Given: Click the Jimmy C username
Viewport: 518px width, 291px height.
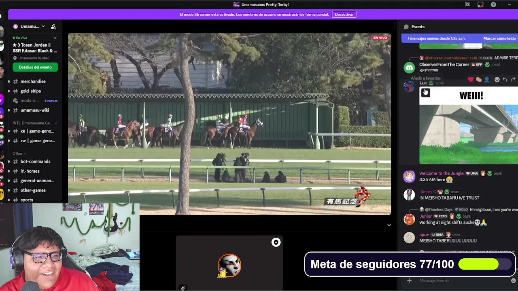Looking at the screenshot, I should coord(428,192).
